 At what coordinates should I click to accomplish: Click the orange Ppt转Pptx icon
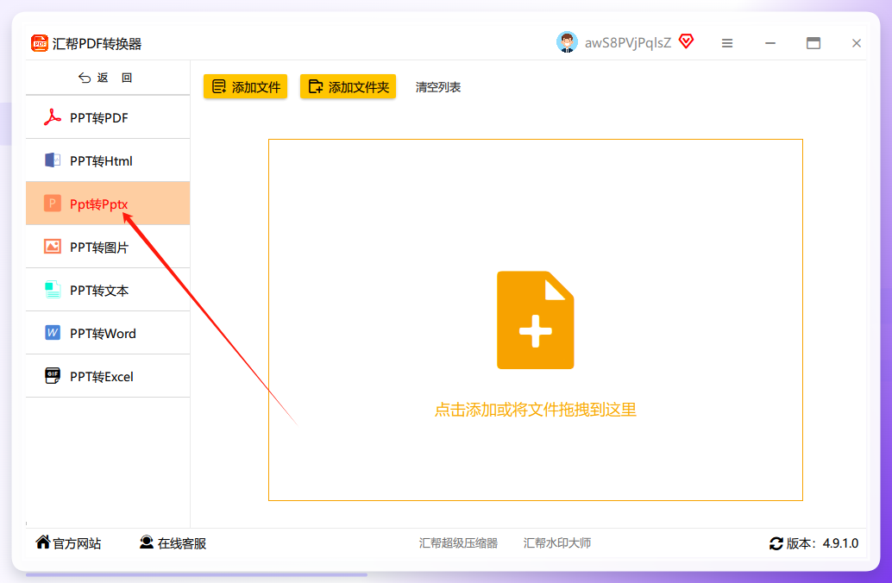pos(53,203)
